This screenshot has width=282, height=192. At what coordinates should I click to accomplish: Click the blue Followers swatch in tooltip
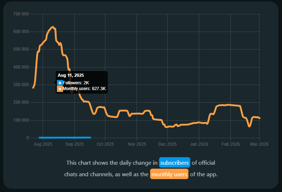(x=60, y=83)
